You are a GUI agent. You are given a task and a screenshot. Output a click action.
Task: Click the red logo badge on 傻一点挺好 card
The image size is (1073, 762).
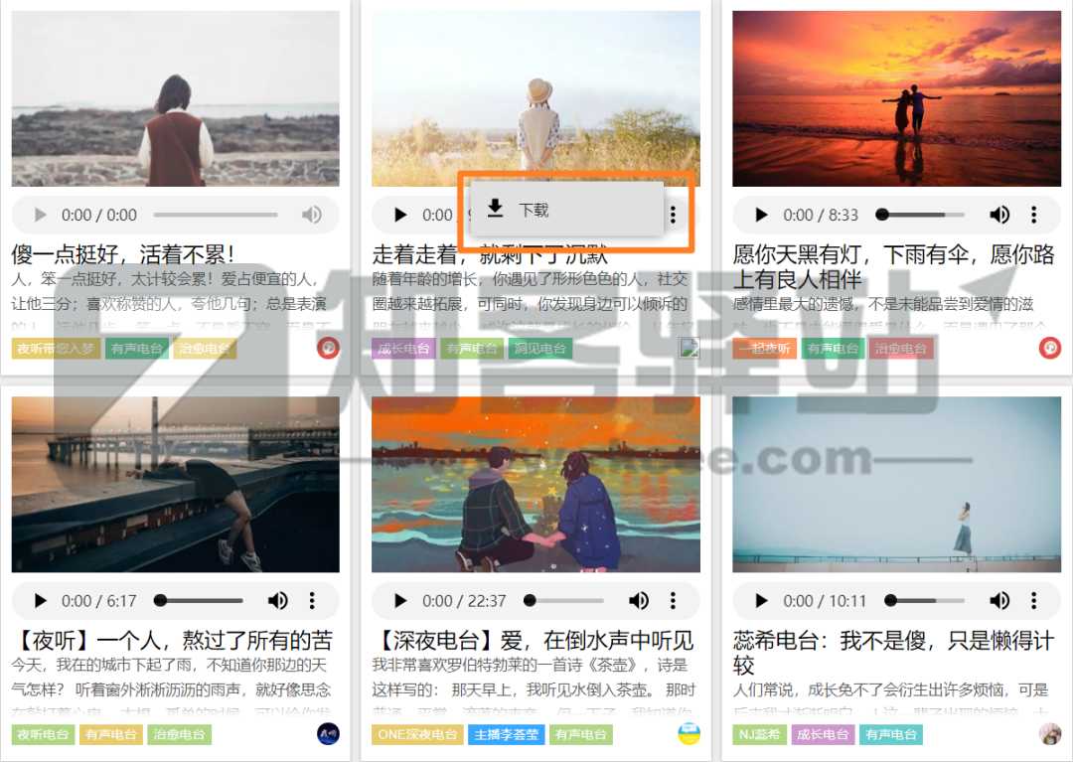click(x=328, y=348)
